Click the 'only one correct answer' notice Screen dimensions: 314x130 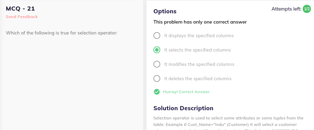pyautogui.click(x=200, y=22)
